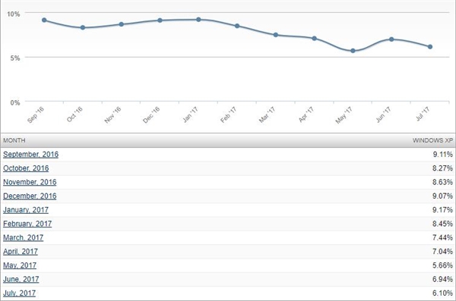
Task: Open the November, 2016 link
Action: (30, 182)
